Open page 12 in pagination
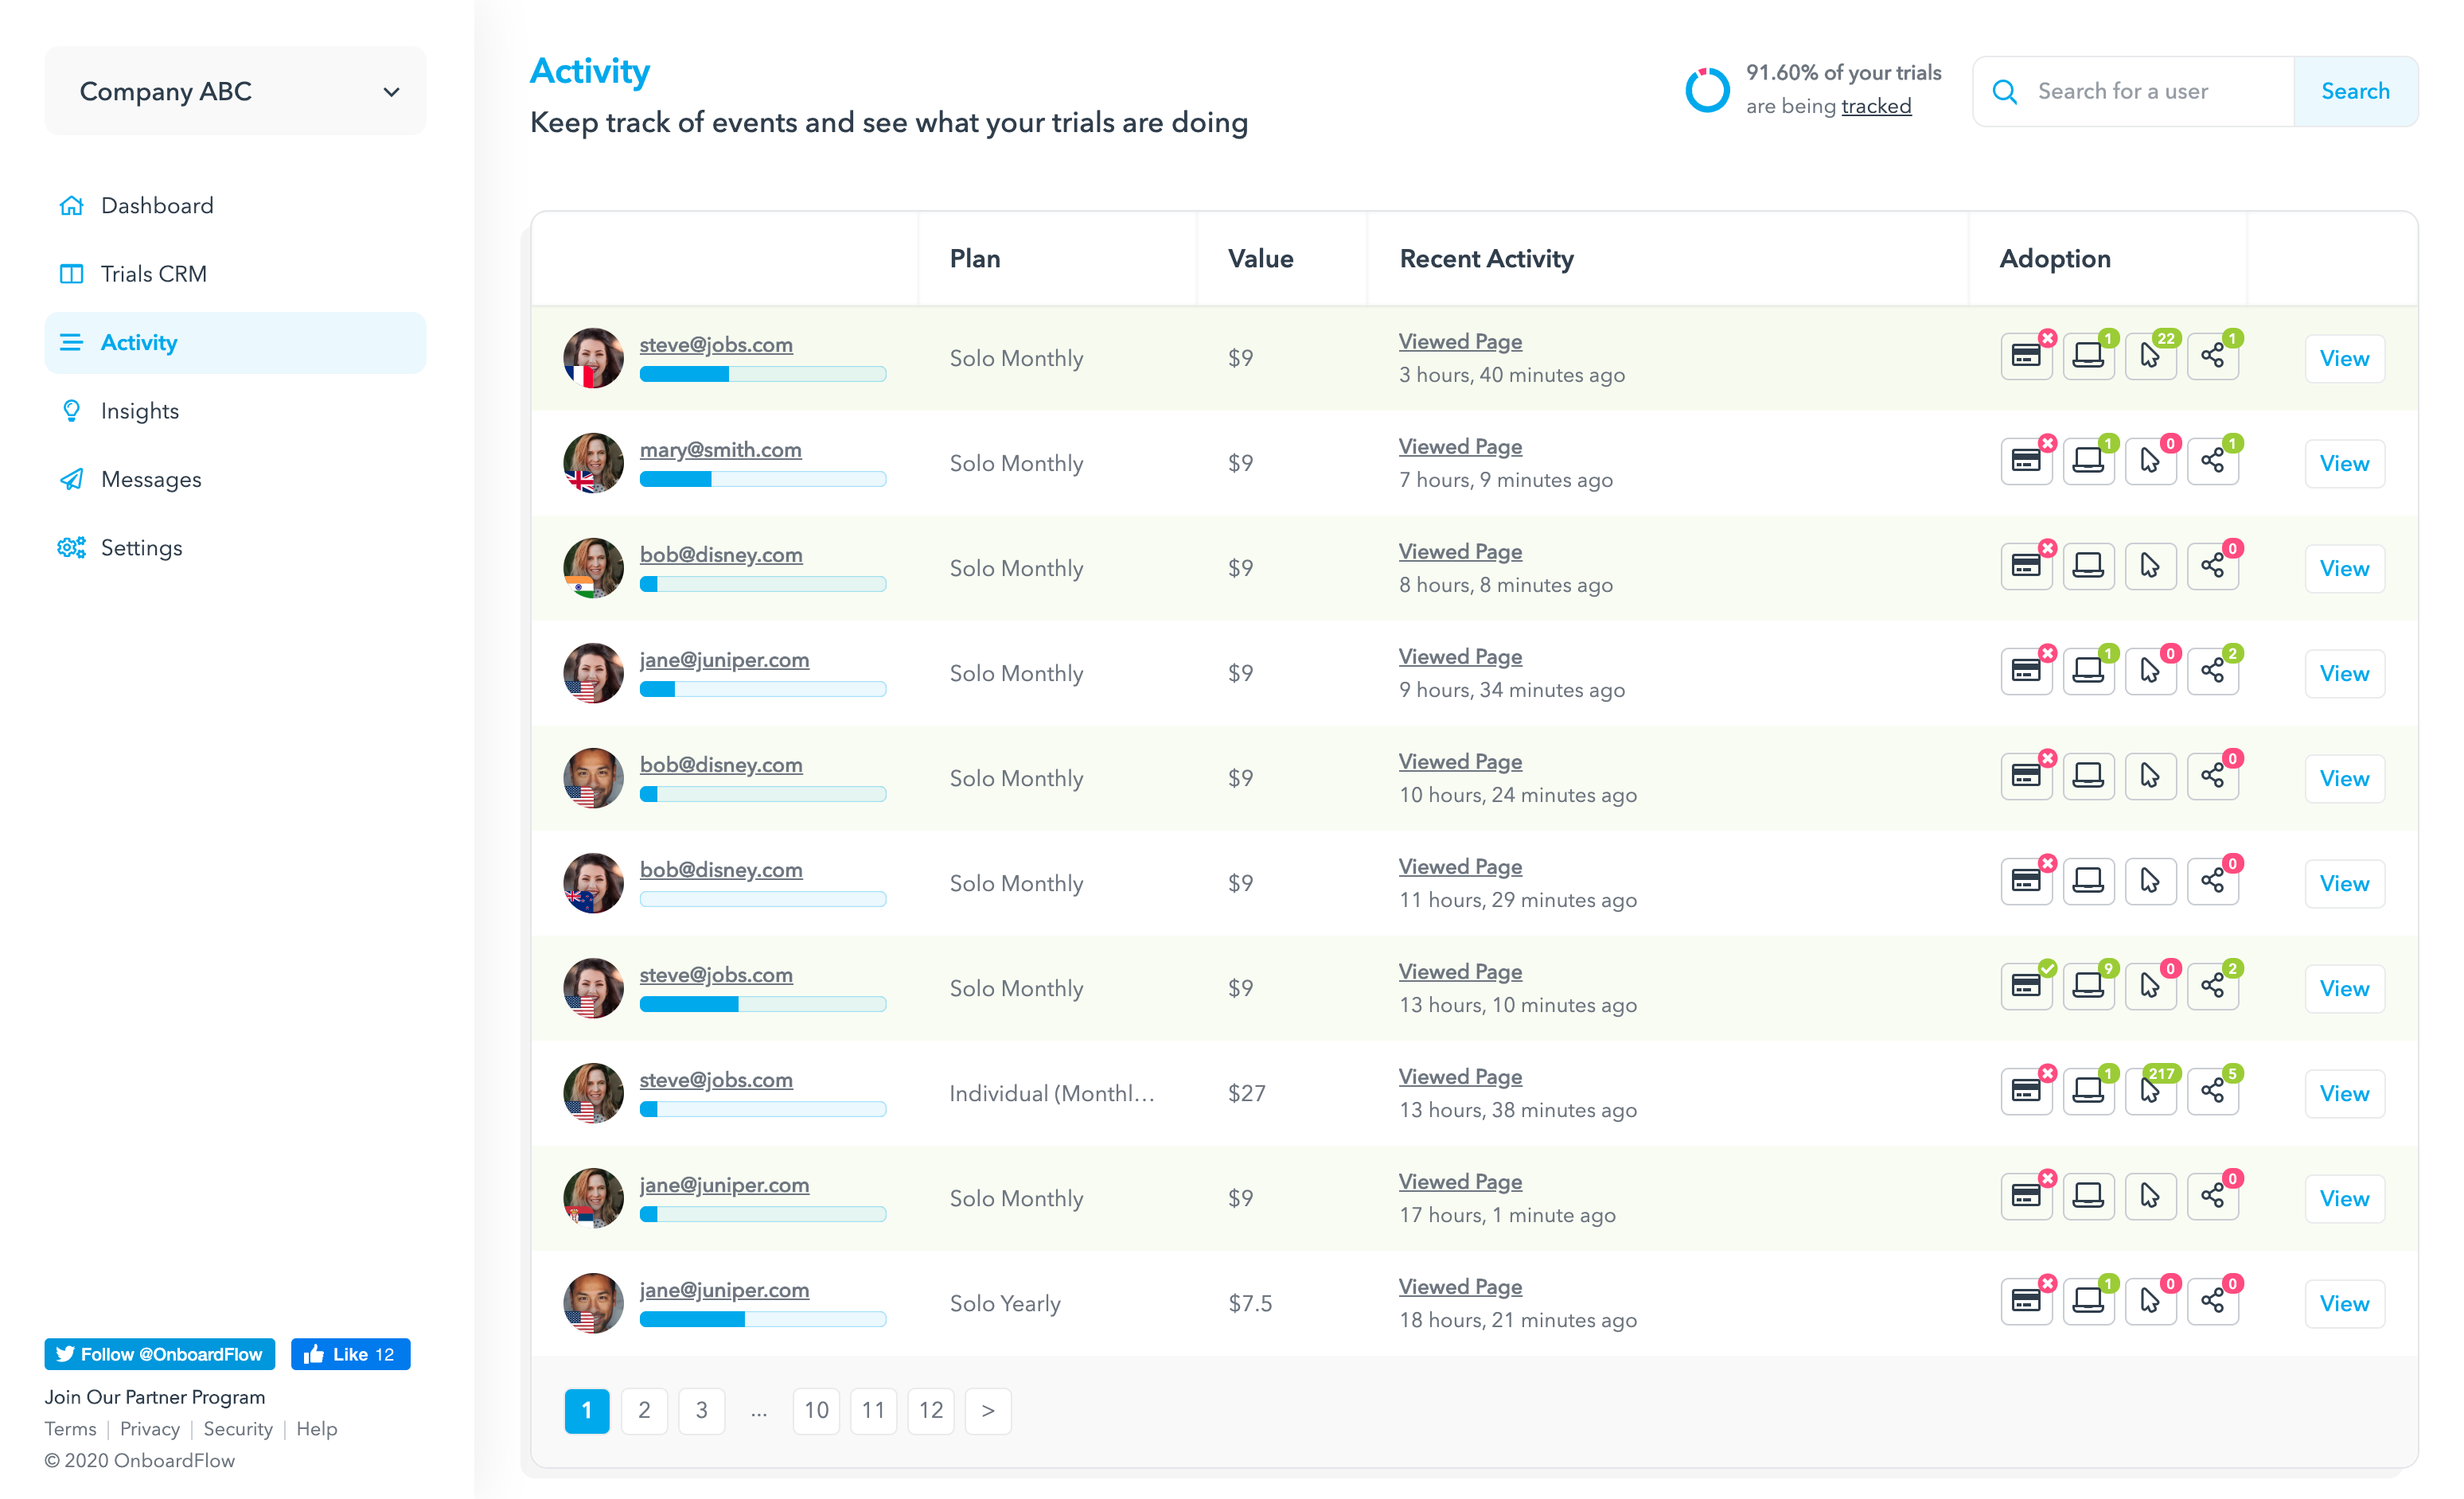Screen dimensions: 2464x1499 (x=931, y=1410)
